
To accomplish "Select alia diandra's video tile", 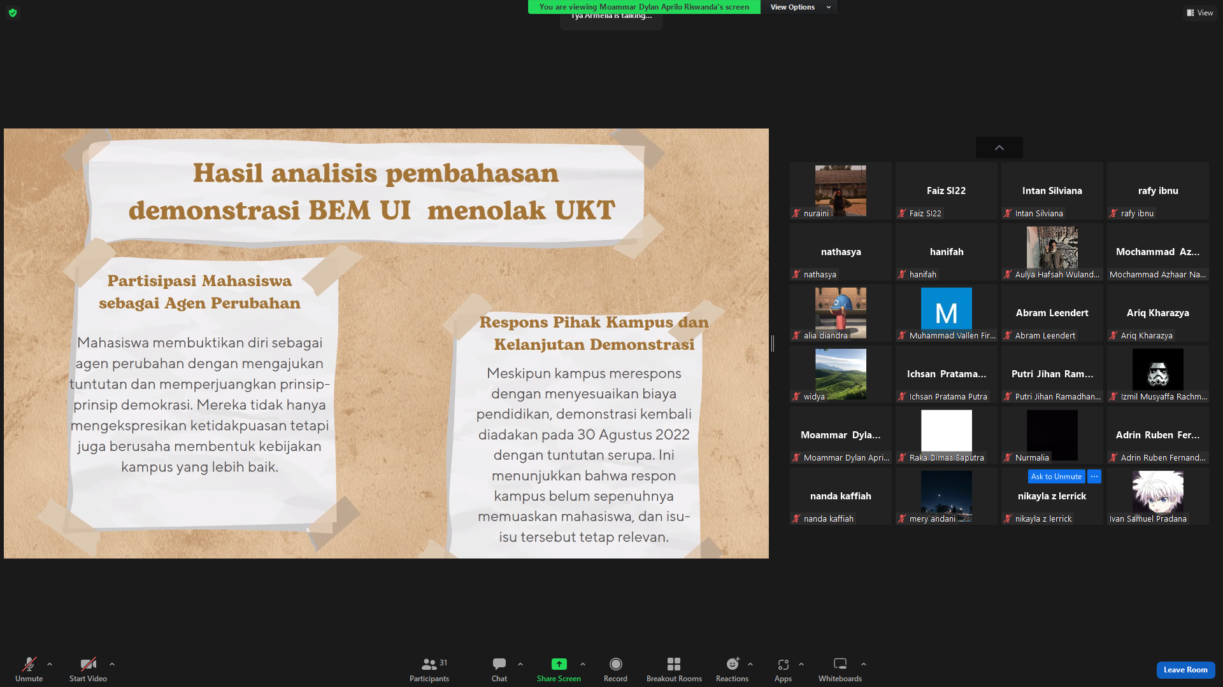I will point(841,313).
